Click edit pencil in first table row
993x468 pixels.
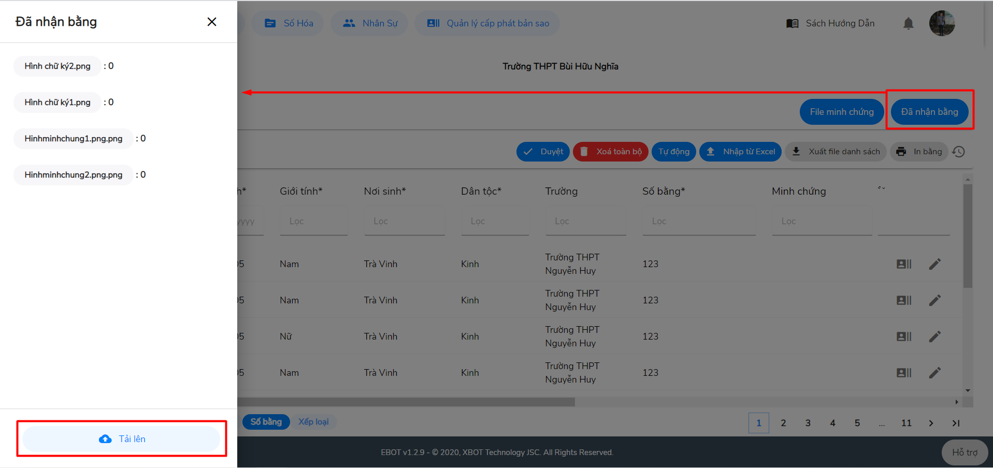[x=934, y=264]
